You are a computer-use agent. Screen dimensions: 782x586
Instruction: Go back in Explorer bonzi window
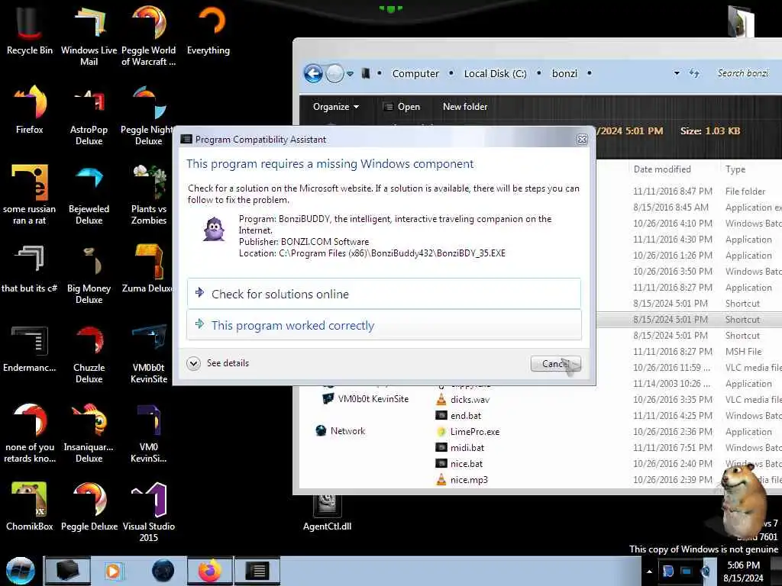(313, 74)
